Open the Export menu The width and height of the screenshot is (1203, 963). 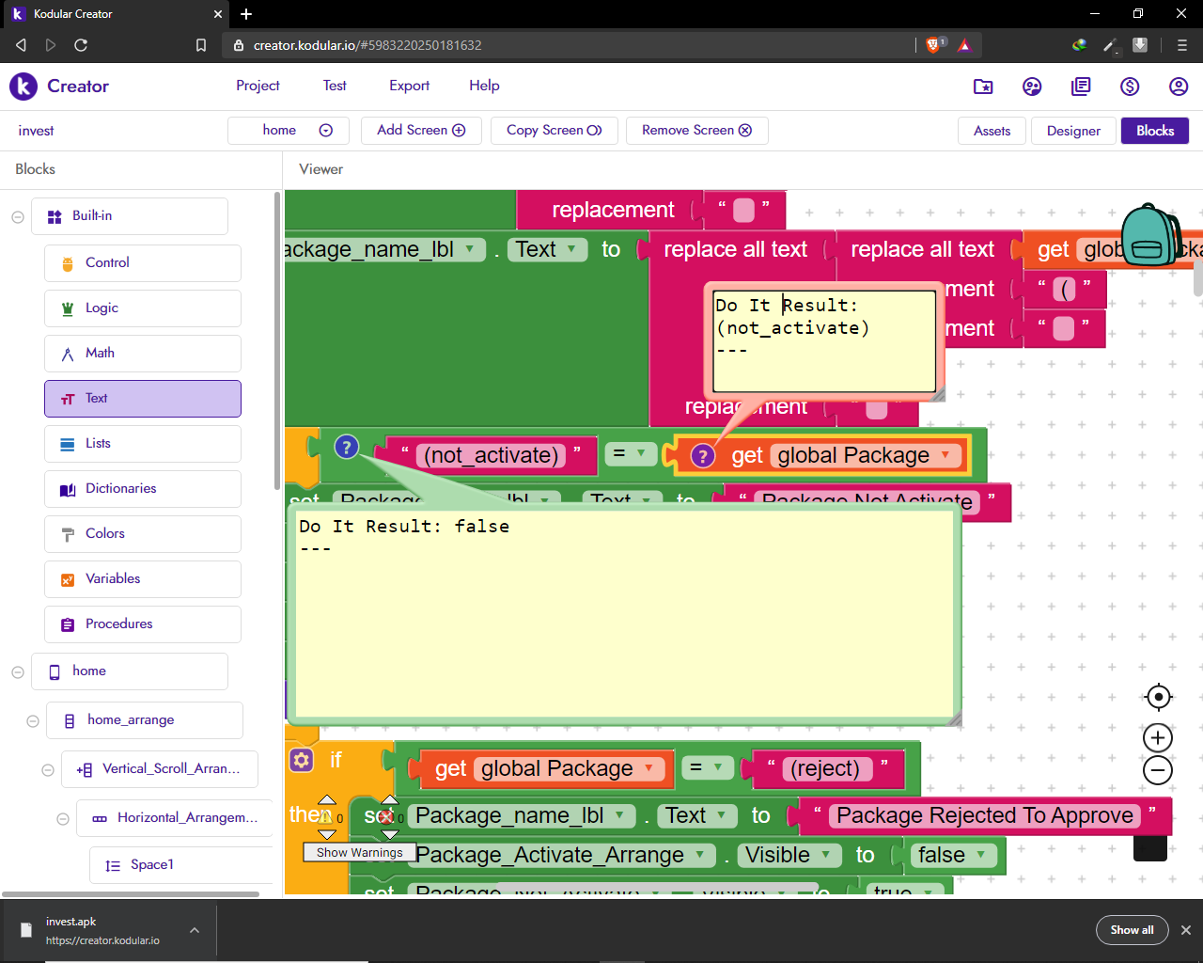409,86
